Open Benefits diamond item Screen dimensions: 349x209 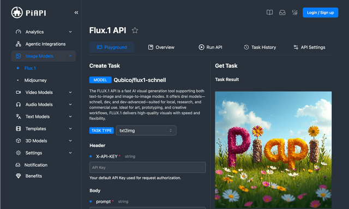44,176
